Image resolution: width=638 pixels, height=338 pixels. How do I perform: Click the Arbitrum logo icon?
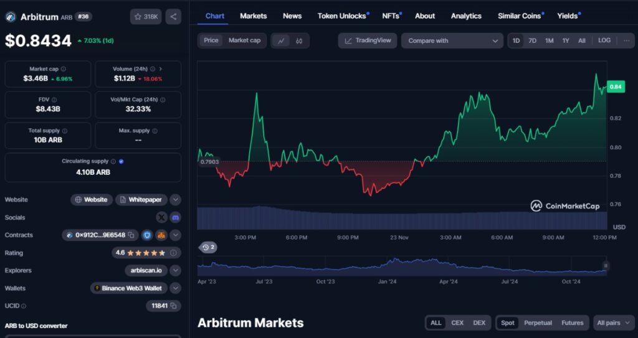coord(10,17)
